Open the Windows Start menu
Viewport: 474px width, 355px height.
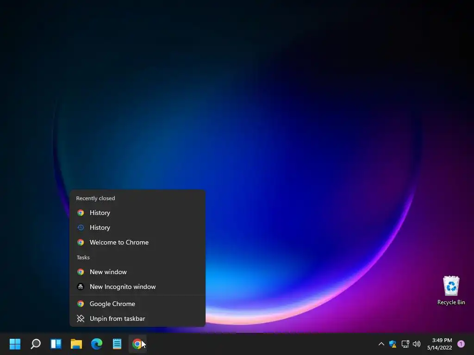tap(15, 344)
